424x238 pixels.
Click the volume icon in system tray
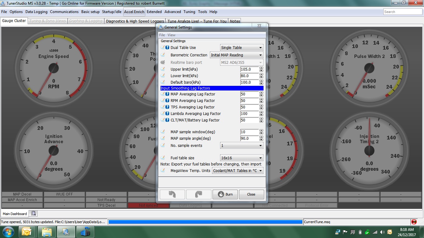[382, 232]
